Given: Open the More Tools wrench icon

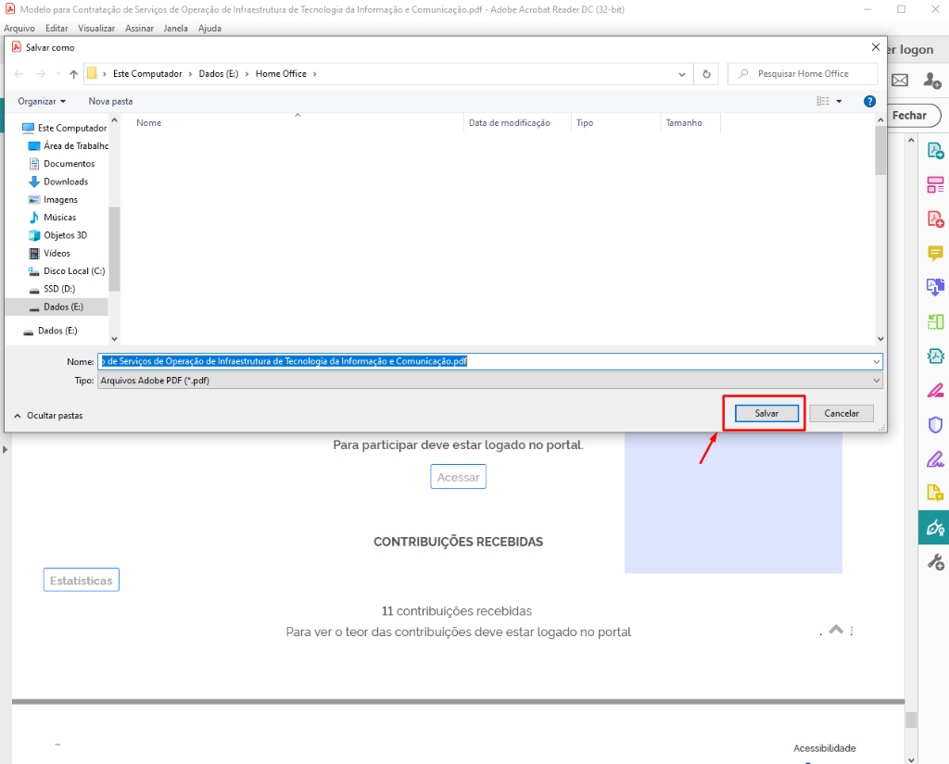Looking at the screenshot, I should click(935, 562).
